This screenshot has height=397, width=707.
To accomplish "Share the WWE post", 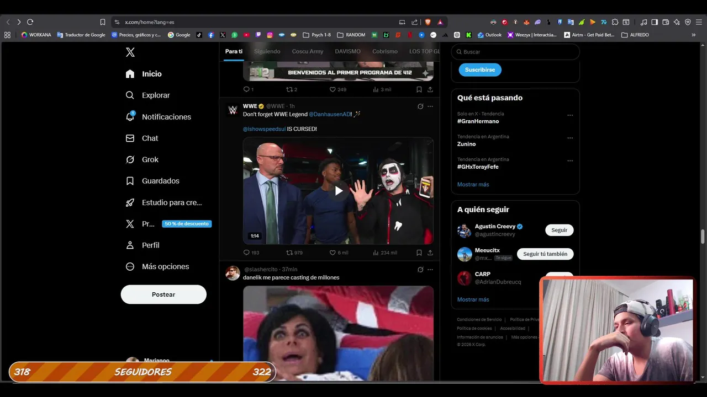I will point(430,253).
